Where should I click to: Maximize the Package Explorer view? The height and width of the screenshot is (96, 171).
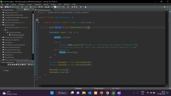33,10
